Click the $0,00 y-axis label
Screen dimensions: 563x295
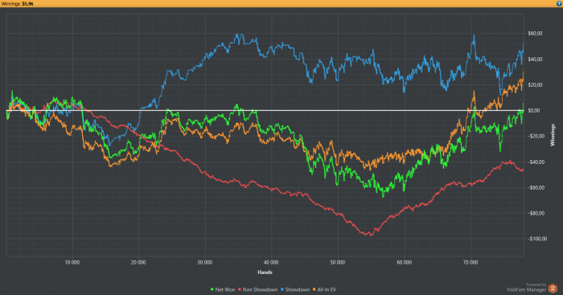[x=534, y=111]
